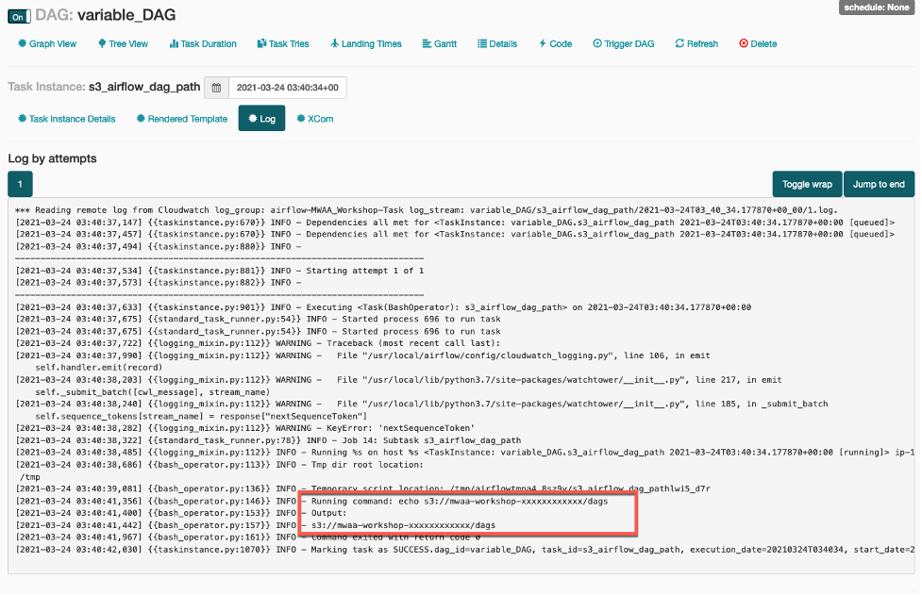922x595 pixels.
Task: Switch to the XCom tab
Action: coord(315,119)
